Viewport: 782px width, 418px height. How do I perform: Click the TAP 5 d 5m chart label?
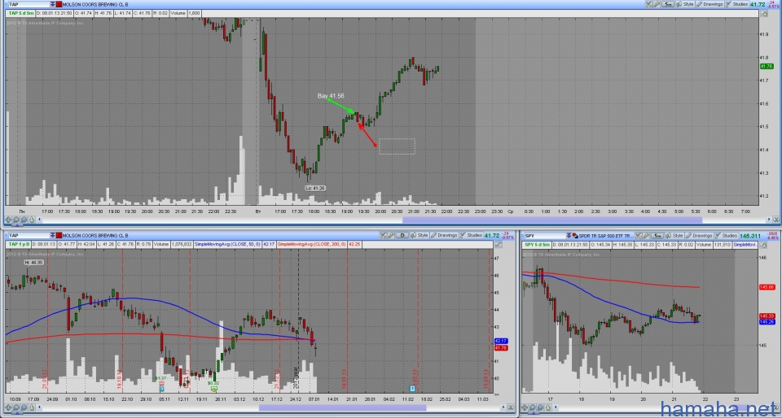pos(21,13)
